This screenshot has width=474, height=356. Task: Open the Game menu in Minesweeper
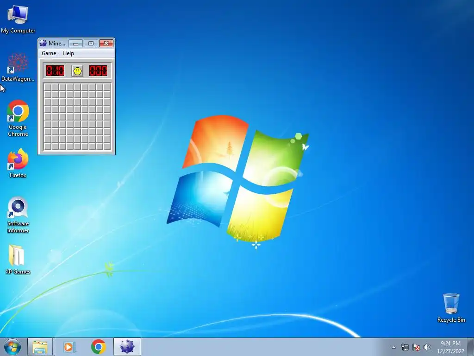point(49,53)
